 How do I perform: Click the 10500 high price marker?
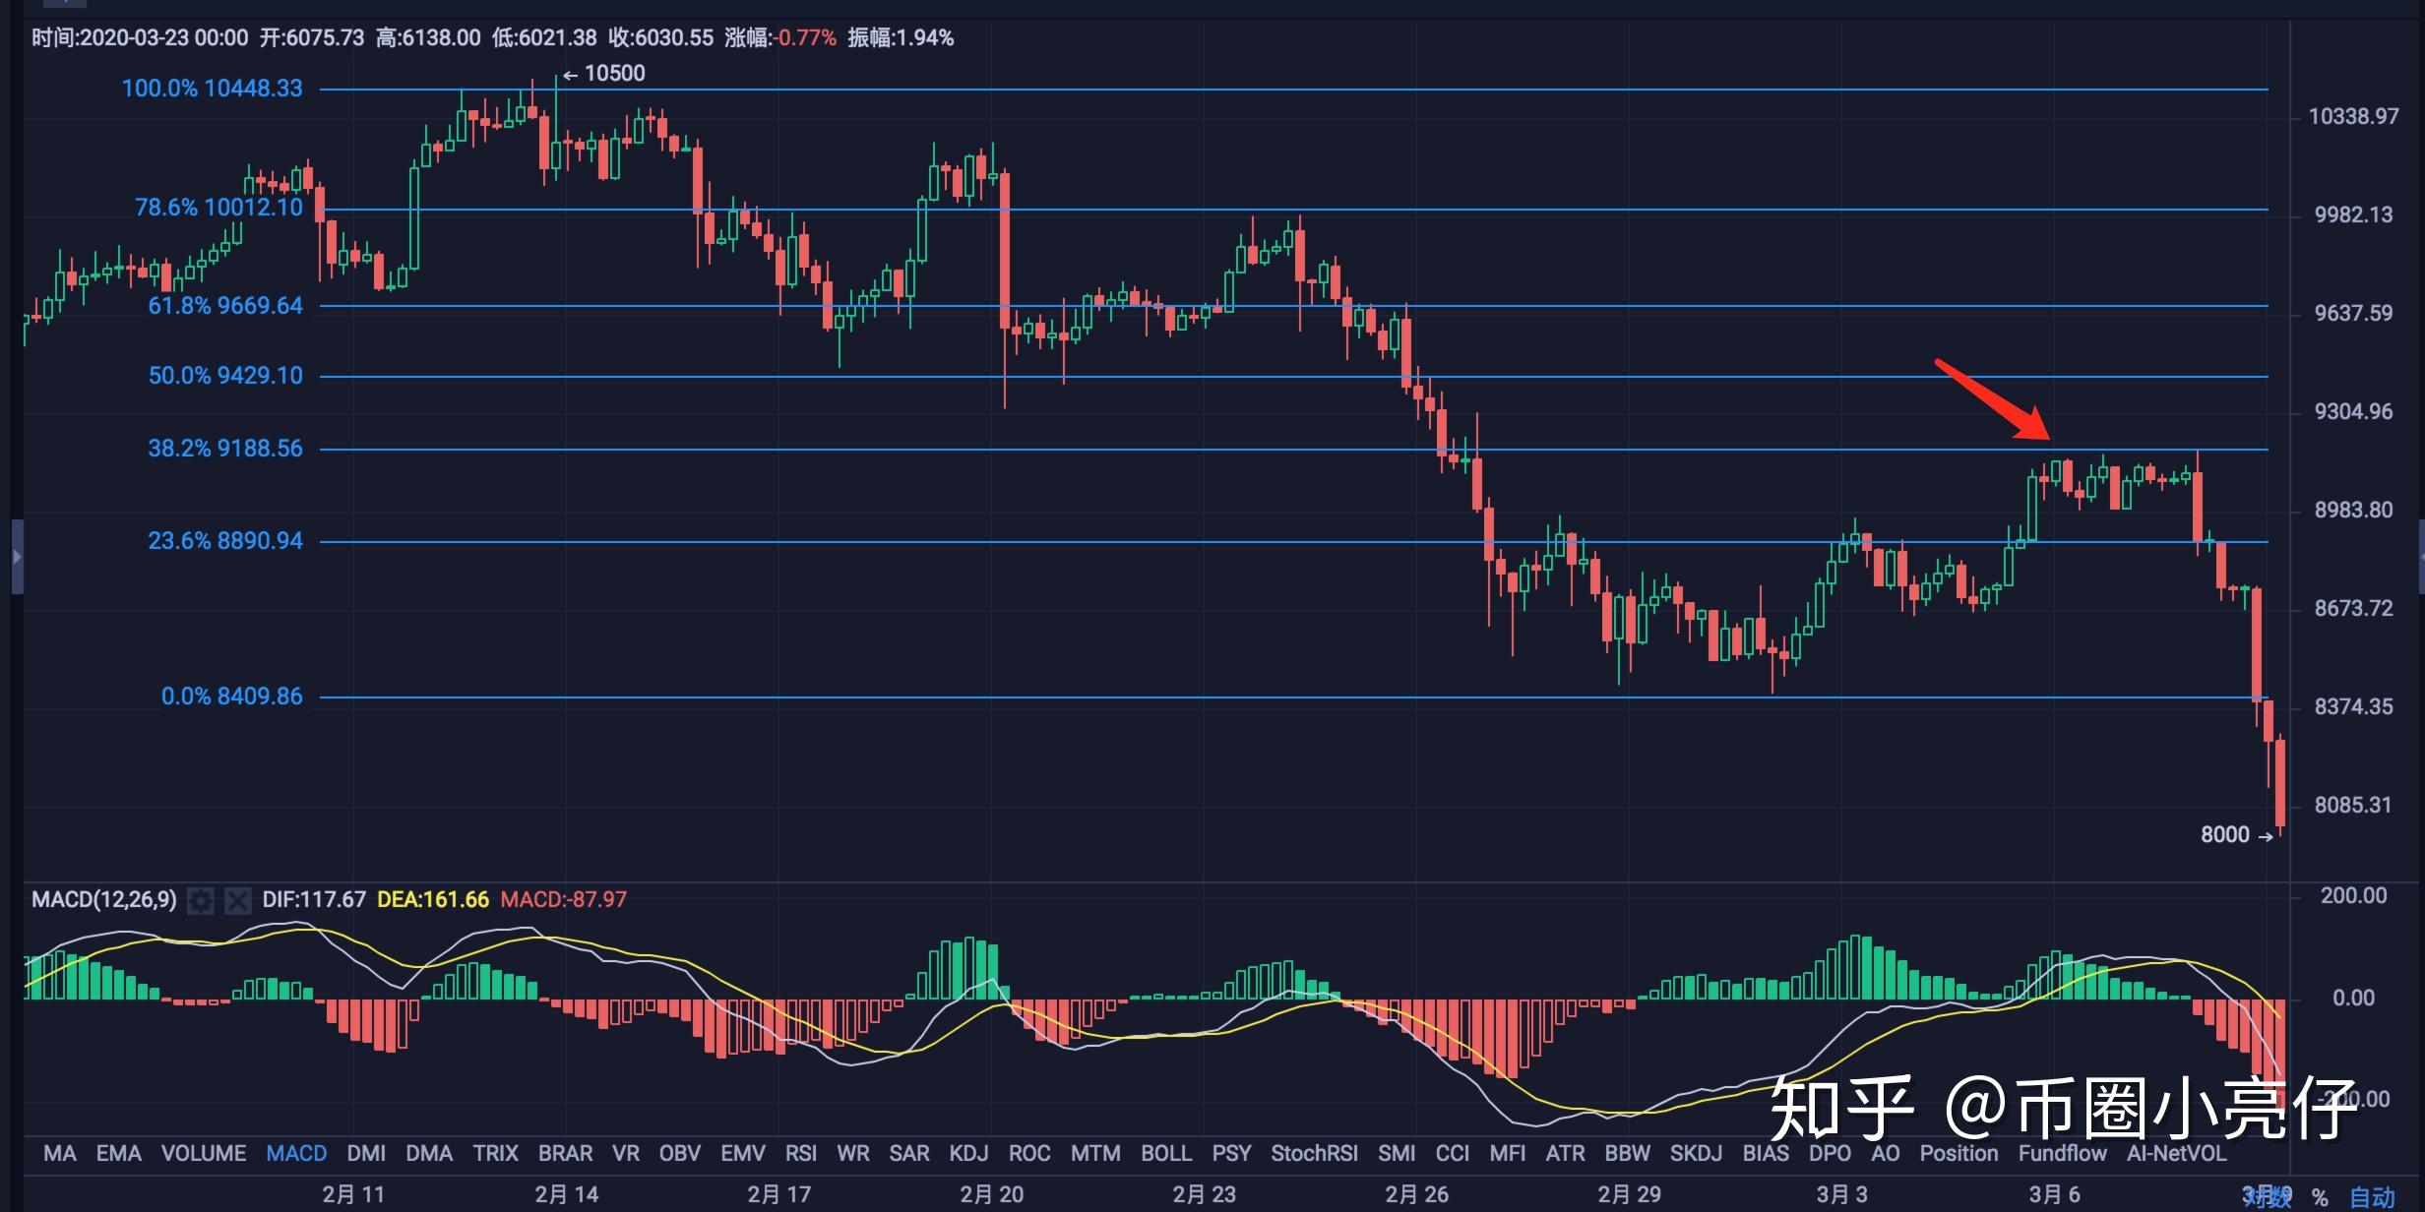604,74
